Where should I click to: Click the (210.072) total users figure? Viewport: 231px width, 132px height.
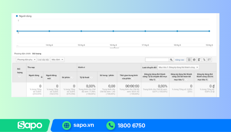click(37, 94)
